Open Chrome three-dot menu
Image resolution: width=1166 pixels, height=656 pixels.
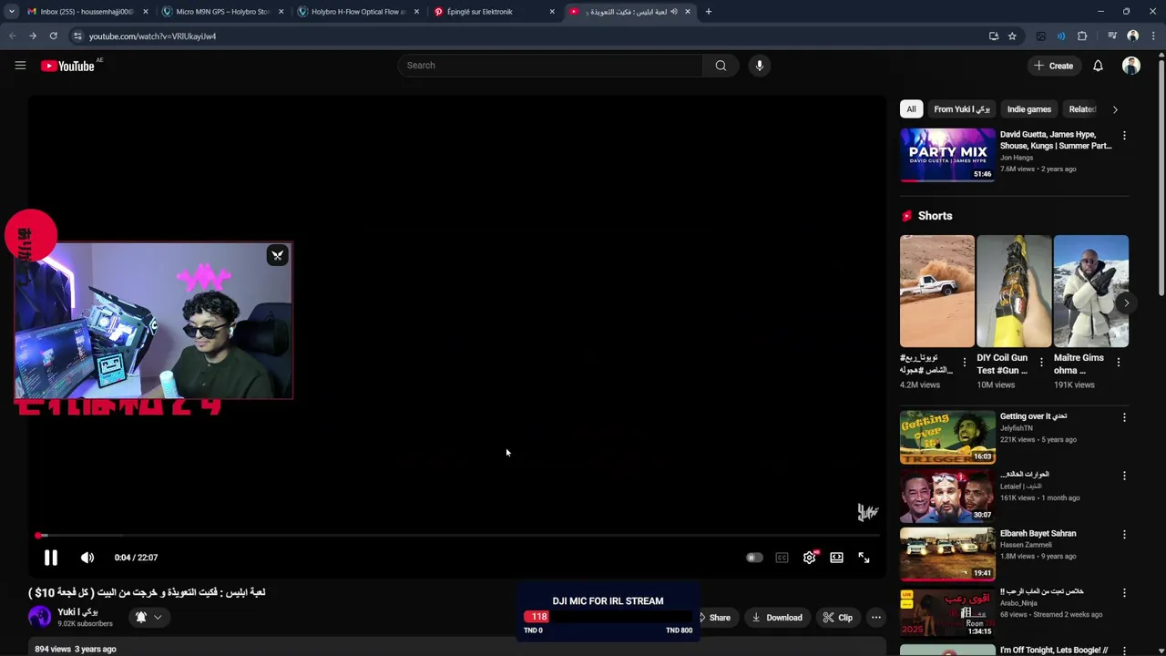point(1152,36)
